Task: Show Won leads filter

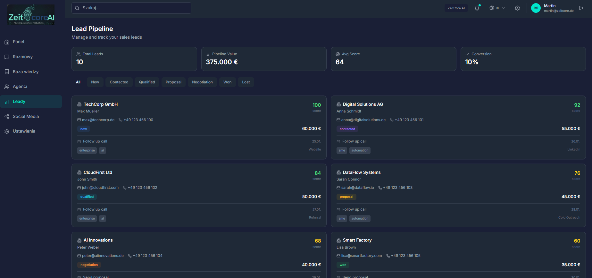Action: (x=227, y=82)
